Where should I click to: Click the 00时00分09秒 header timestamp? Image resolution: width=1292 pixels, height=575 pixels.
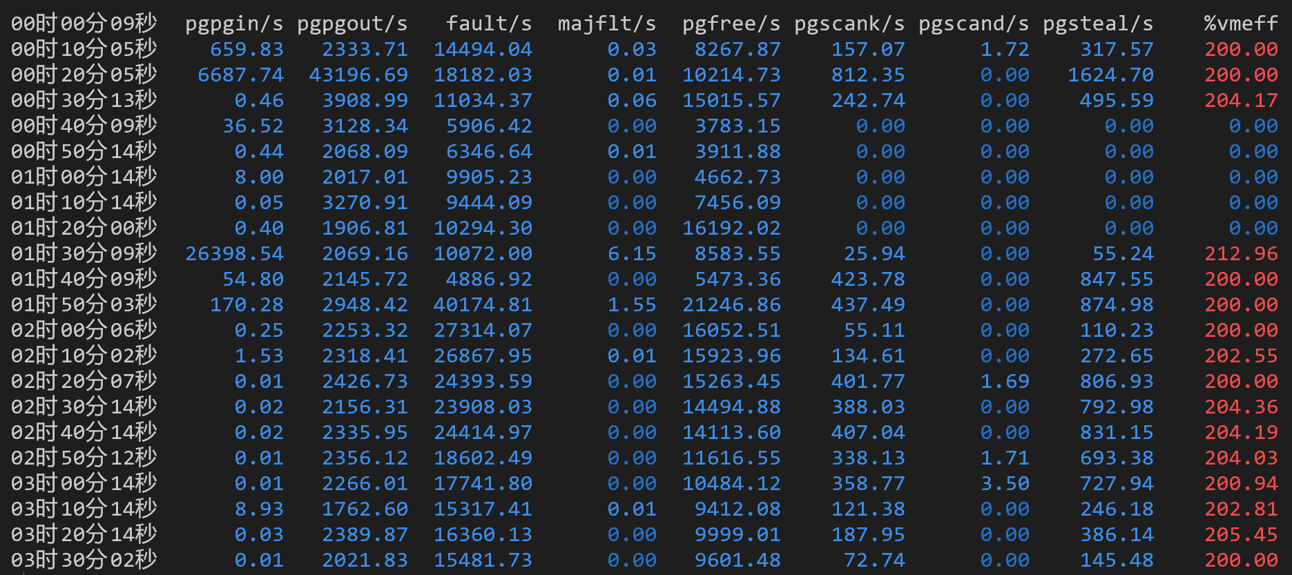(84, 23)
